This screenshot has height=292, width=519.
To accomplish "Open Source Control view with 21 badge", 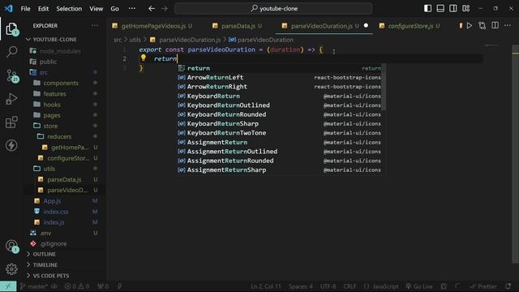I will tap(12, 75).
